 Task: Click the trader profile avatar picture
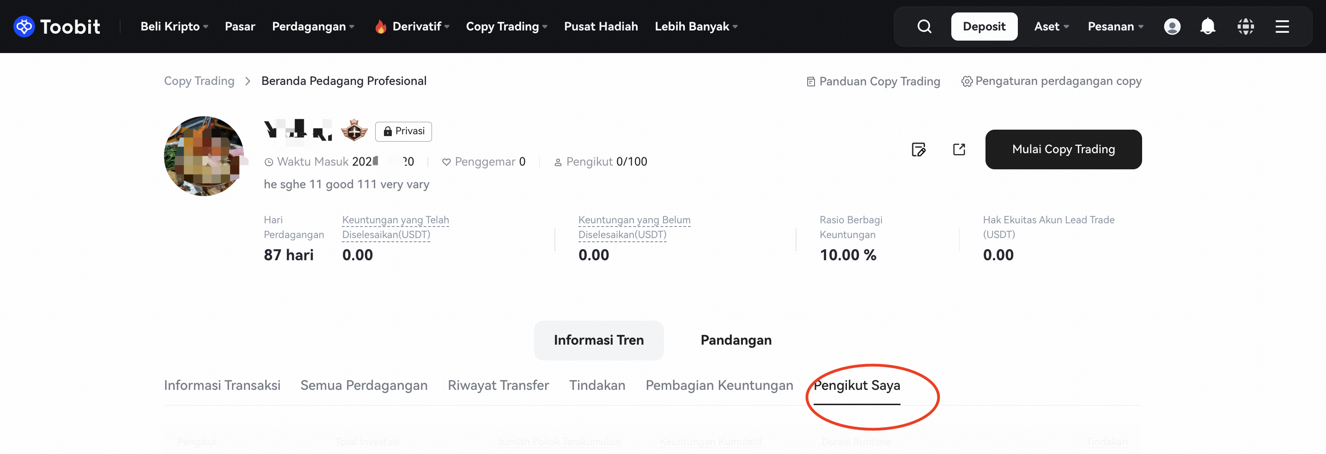[x=204, y=156]
